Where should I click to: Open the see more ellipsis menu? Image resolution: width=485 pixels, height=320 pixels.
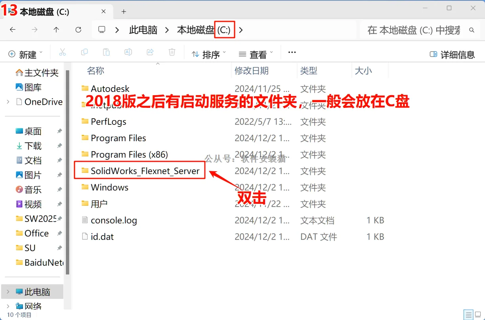[x=292, y=52]
